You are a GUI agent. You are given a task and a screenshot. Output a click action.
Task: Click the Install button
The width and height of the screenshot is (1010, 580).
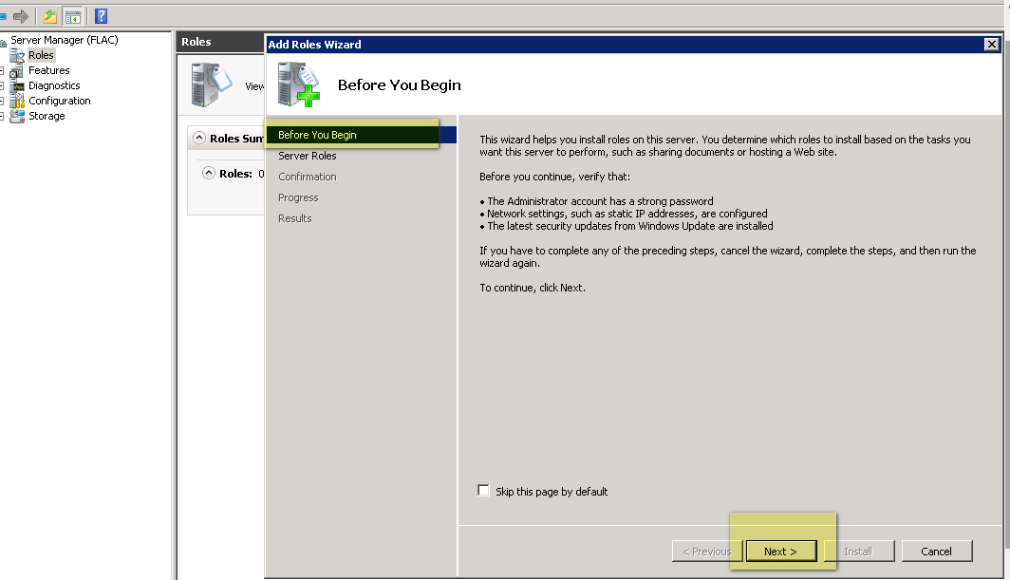click(x=858, y=551)
